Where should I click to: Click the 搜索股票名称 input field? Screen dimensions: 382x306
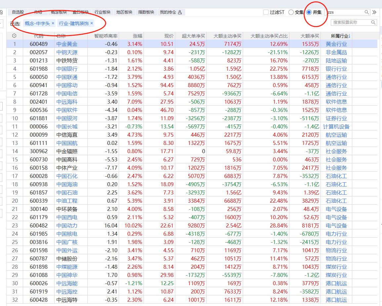[350, 22]
